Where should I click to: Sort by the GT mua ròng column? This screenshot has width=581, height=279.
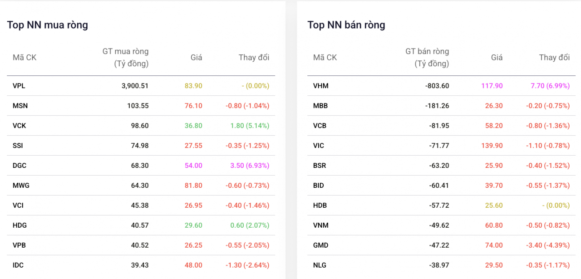124,58
